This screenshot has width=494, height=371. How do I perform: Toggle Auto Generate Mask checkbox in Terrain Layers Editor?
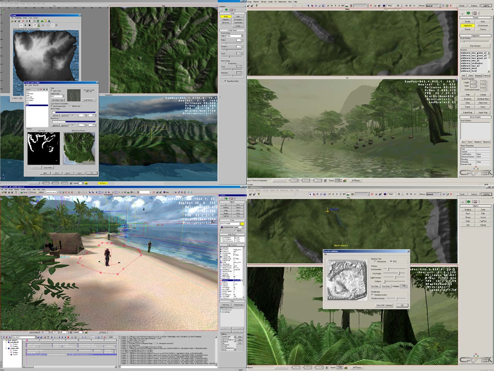[51, 106]
